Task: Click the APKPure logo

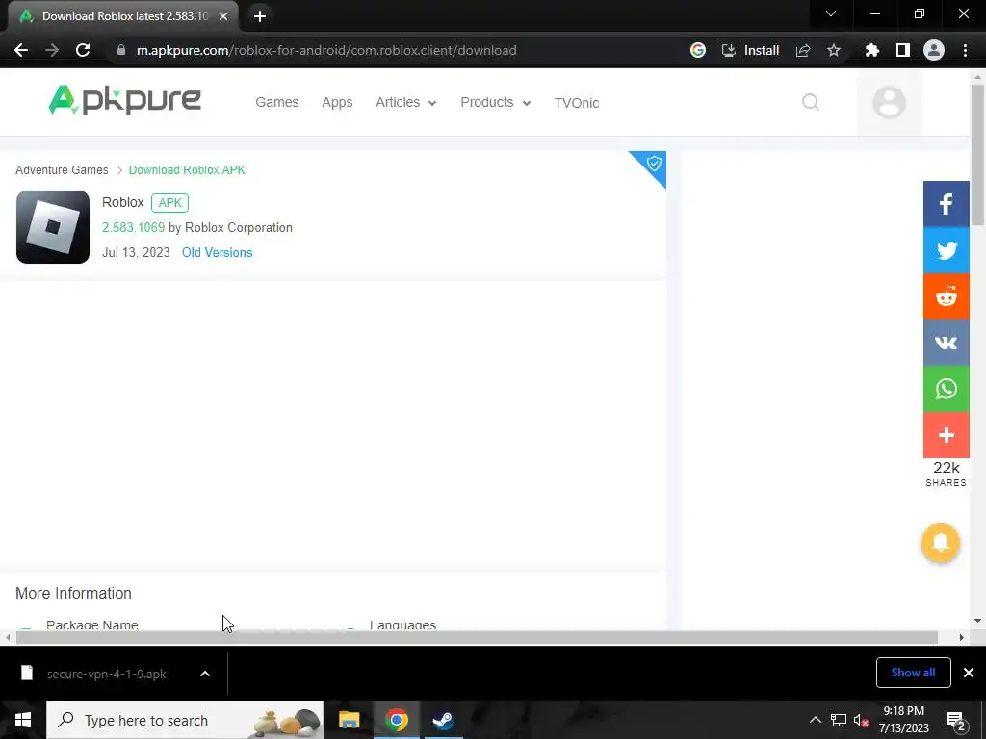Action: pyautogui.click(x=124, y=100)
